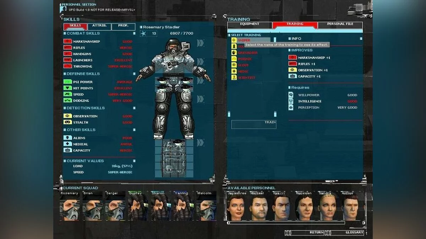The width and height of the screenshot is (426, 239).
Task: Click the Aliens skill icon
Action: pyautogui.click(x=67, y=138)
